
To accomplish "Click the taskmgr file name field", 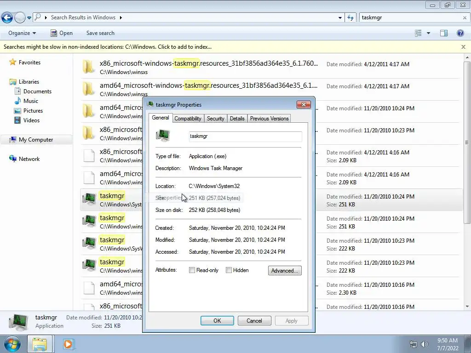I will tap(245, 136).
